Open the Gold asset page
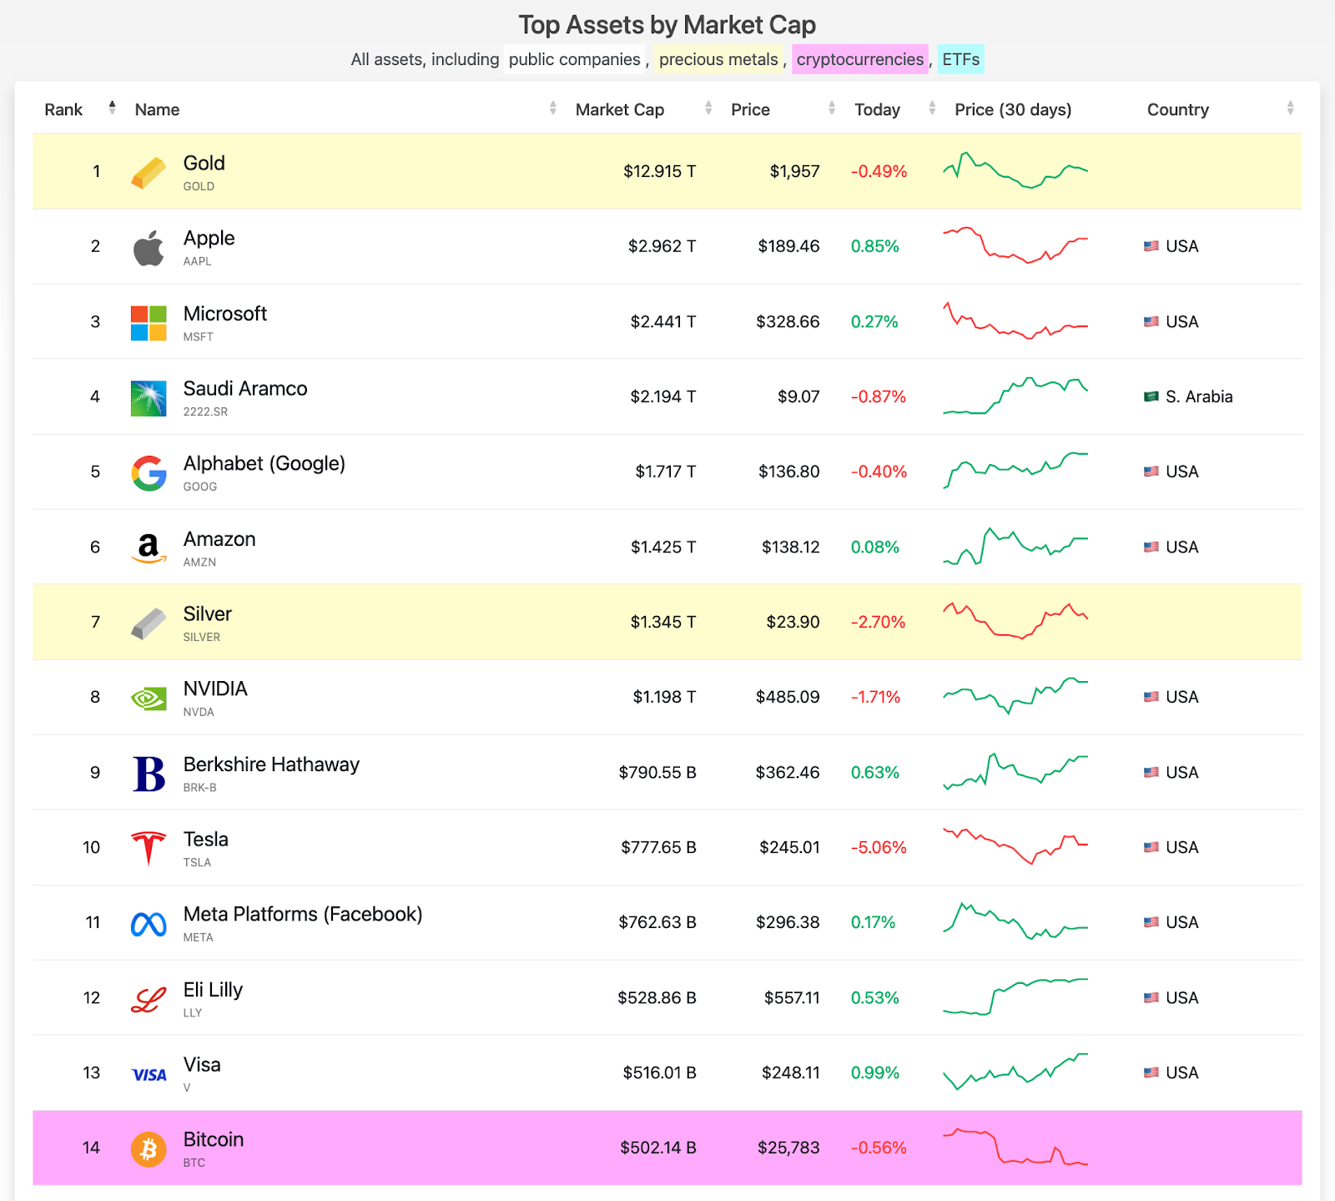This screenshot has height=1201, width=1335. click(x=204, y=163)
